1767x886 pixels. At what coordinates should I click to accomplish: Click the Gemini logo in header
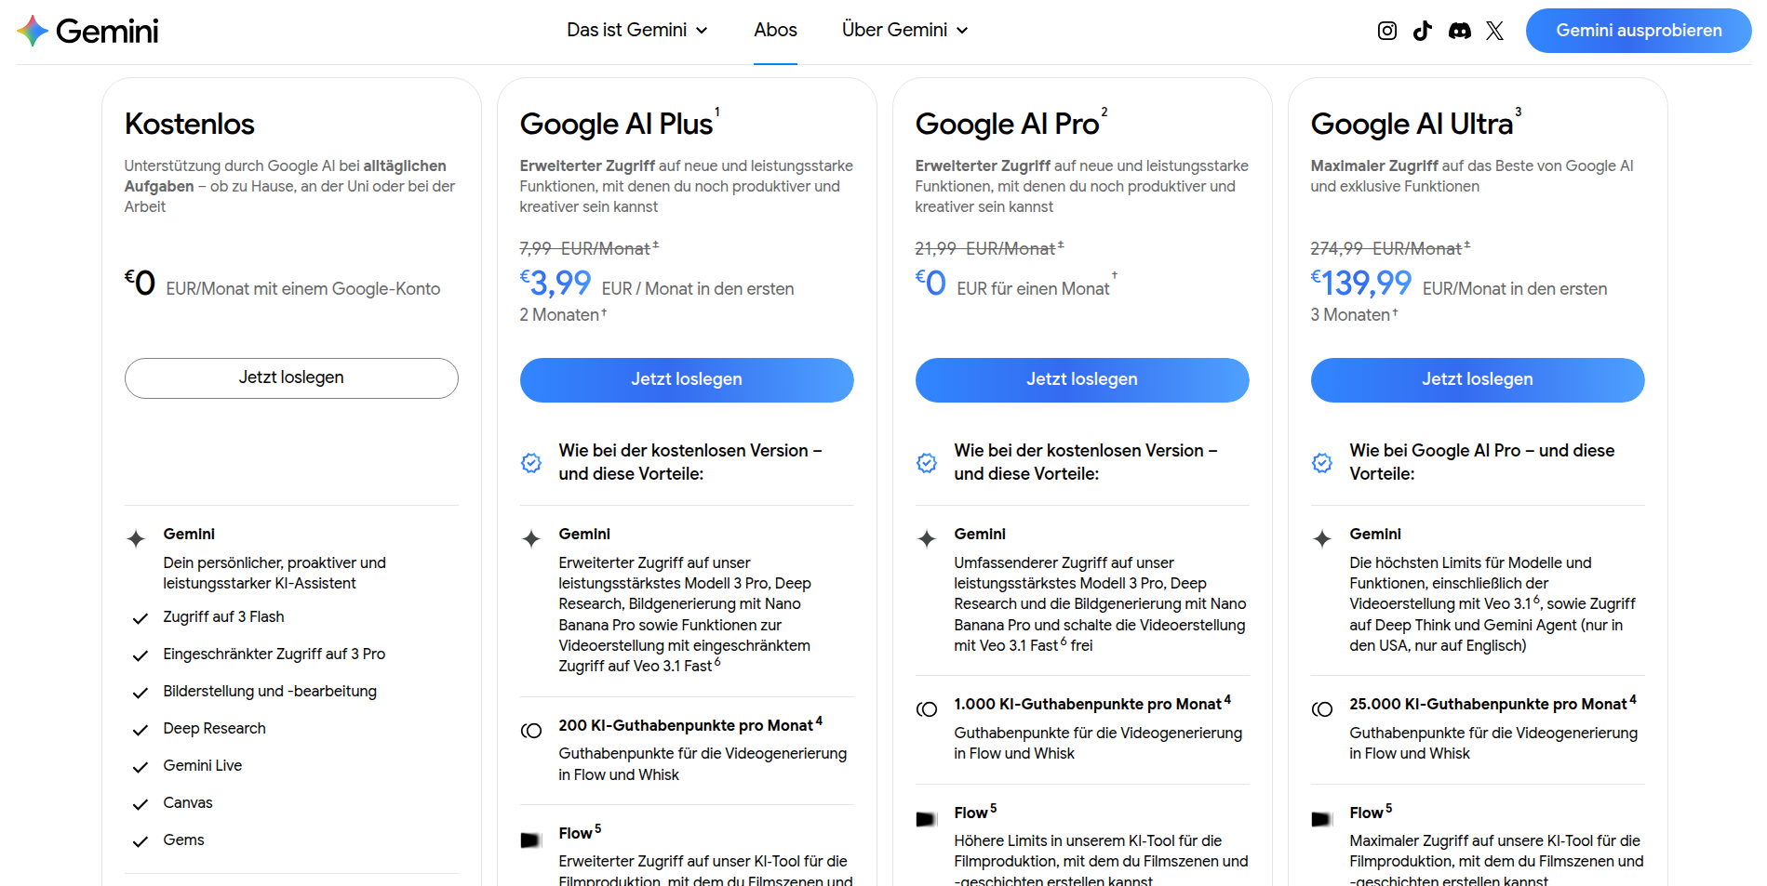87,31
